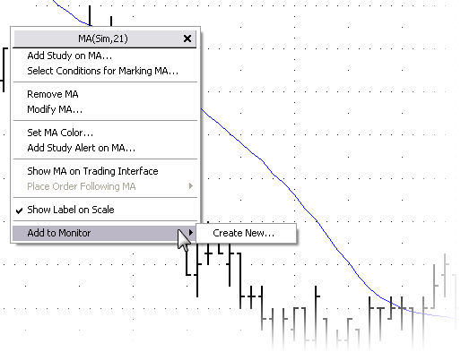
Task: Open Select Conditions for Marking MA...
Action: tap(102, 71)
